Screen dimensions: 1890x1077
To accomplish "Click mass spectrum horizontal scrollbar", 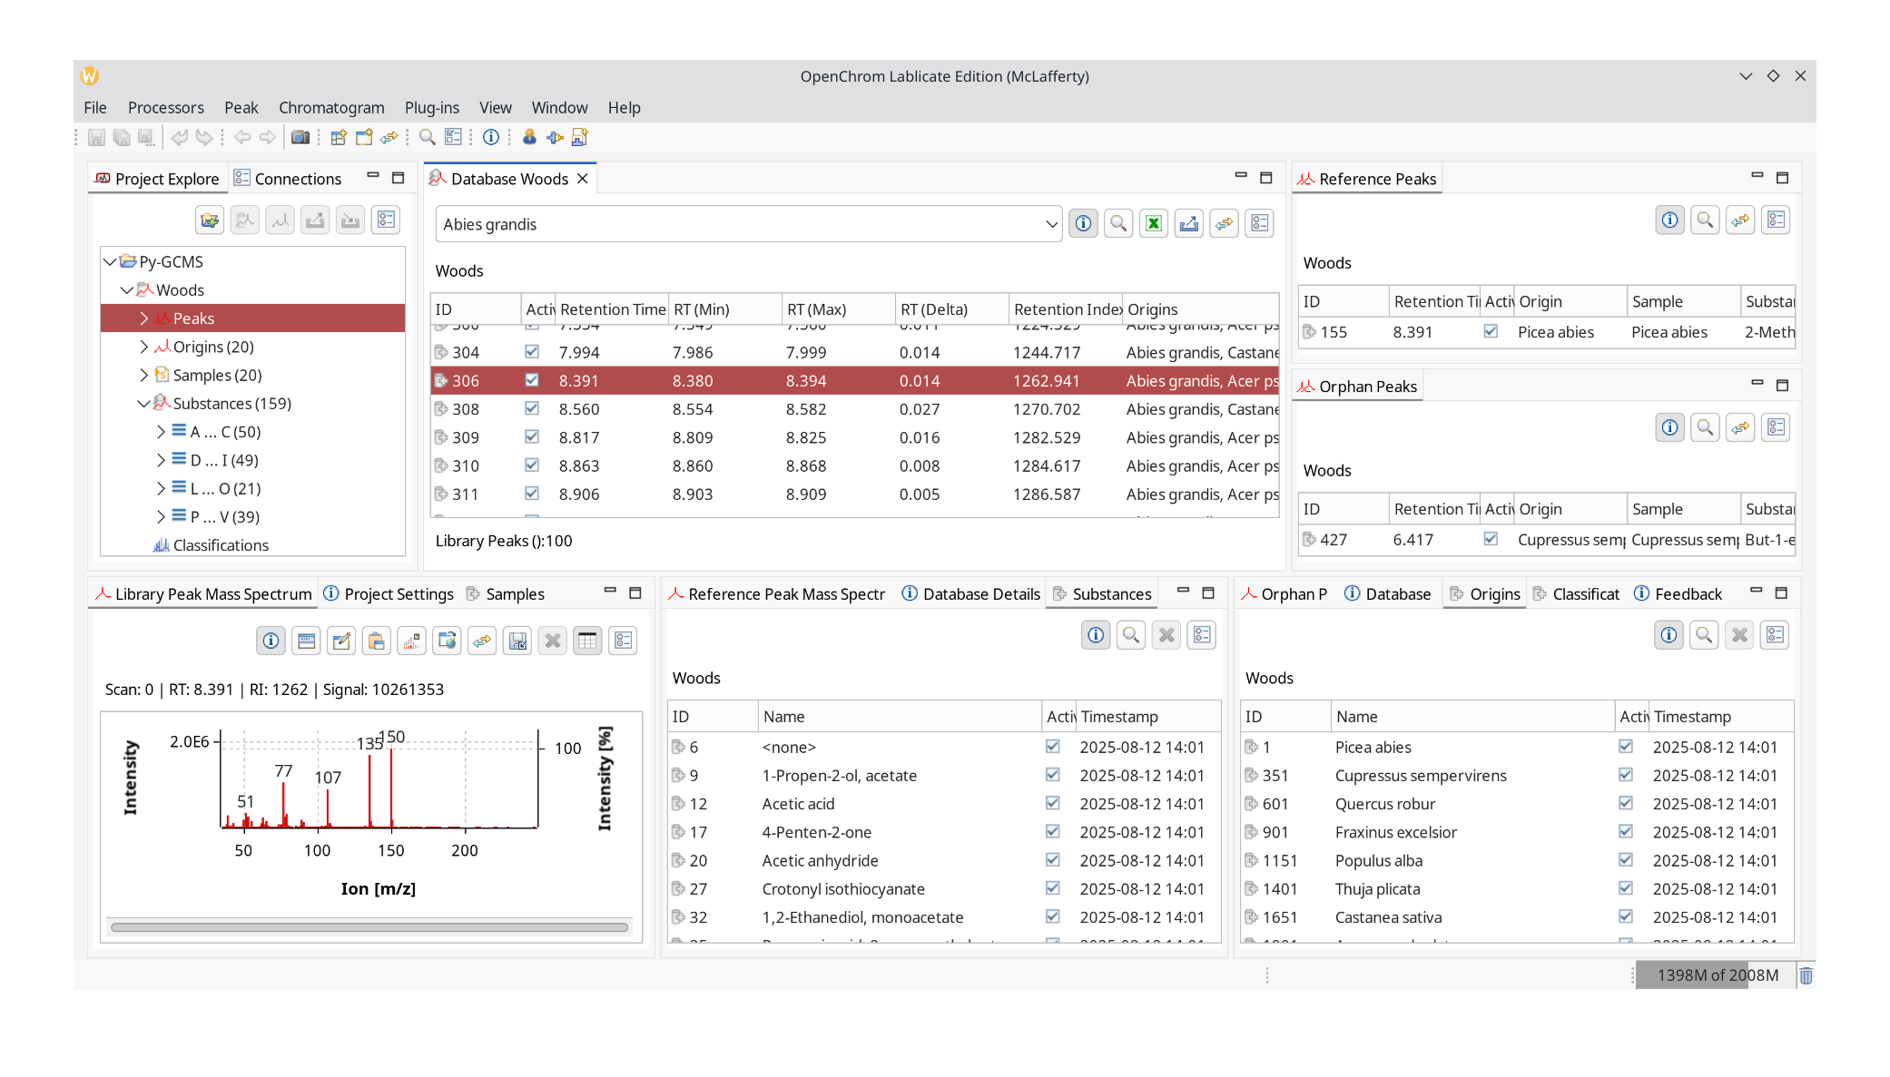I will [369, 928].
